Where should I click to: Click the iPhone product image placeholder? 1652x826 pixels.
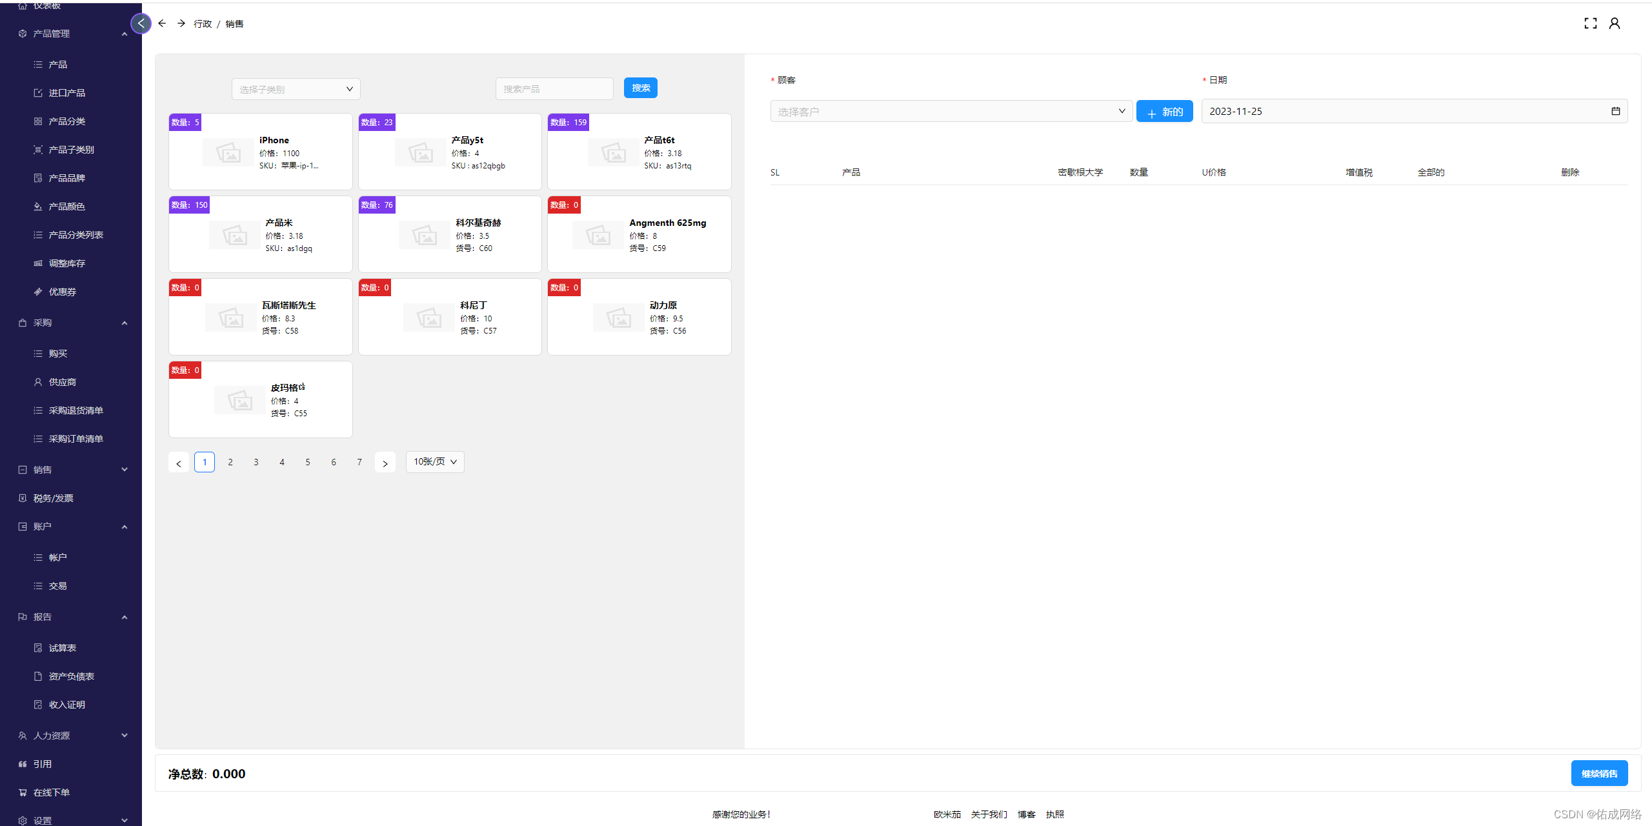pos(228,153)
